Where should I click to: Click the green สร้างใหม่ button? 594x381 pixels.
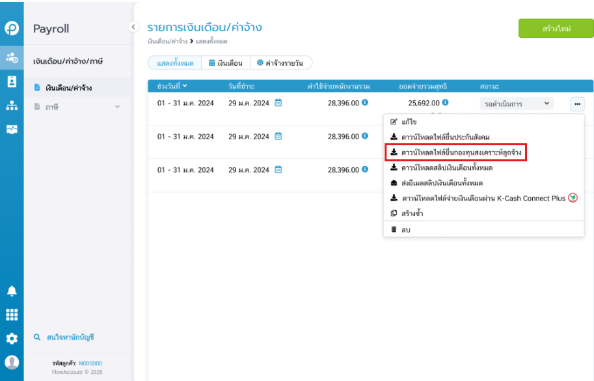point(556,29)
